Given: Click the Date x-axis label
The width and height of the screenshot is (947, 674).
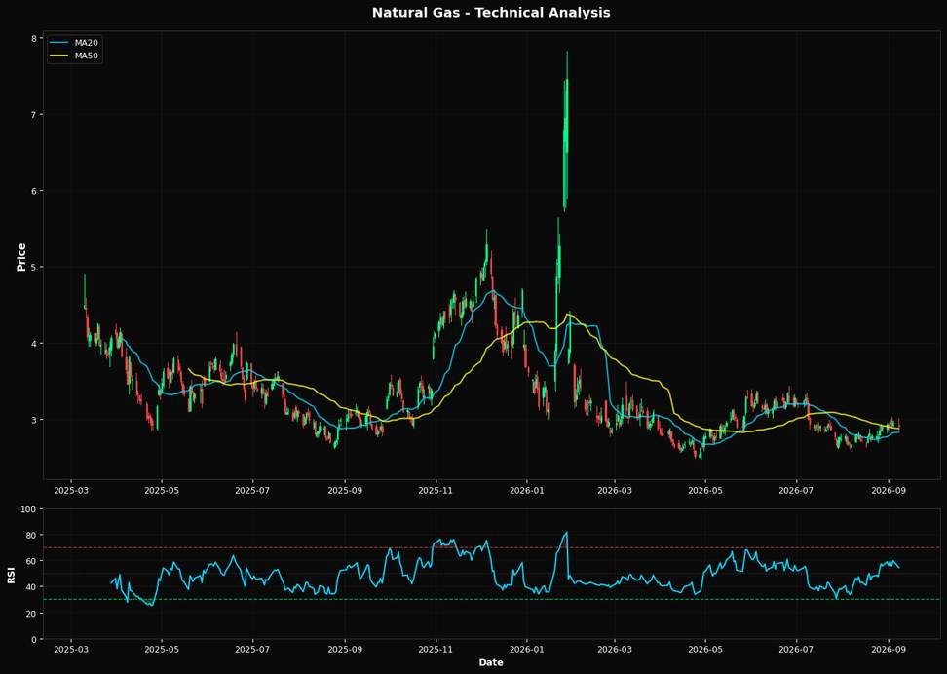Looking at the screenshot, I should pos(490,662).
